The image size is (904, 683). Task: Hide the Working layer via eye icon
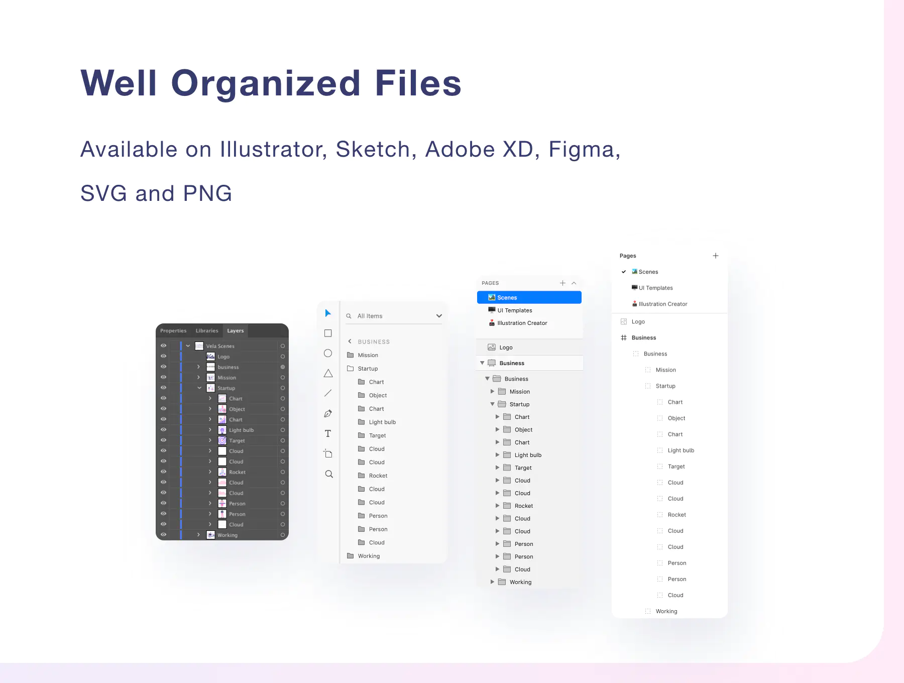[163, 535]
